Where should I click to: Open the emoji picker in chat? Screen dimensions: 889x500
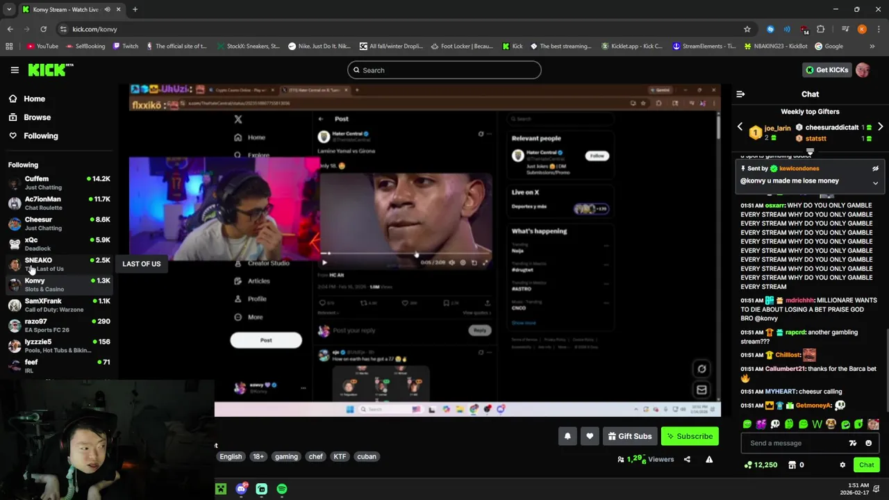pyautogui.click(x=868, y=443)
